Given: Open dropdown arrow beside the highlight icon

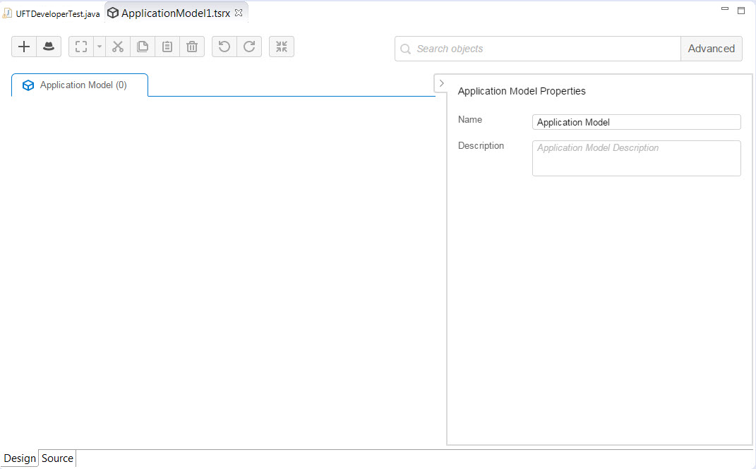Looking at the screenshot, I should click(x=99, y=47).
